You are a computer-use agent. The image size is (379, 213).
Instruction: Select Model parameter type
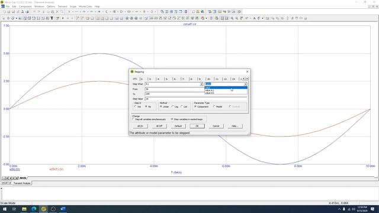pyautogui.click(x=217, y=106)
